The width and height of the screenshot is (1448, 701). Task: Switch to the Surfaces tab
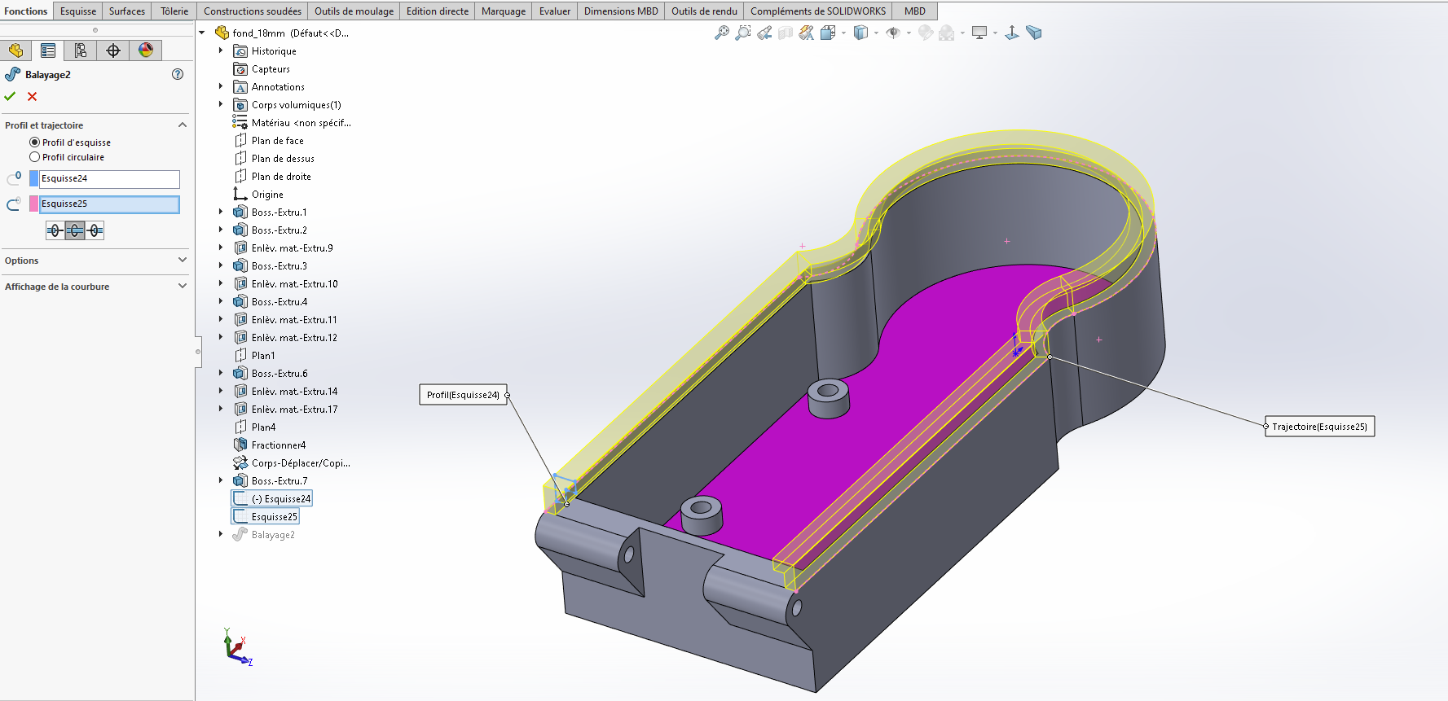click(127, 11)
